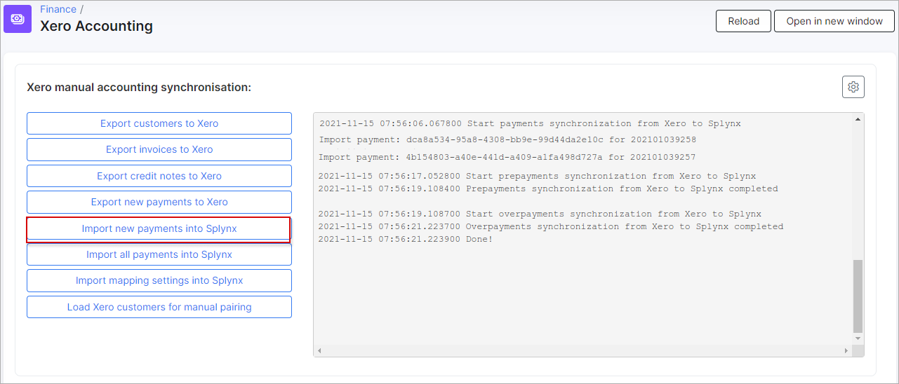This screenshot has height=384, width=899.
Task: Export credit notes to Xero
Action: (159, 176)
